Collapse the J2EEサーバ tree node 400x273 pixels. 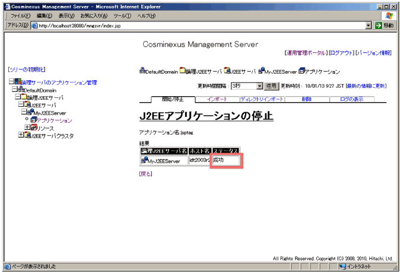click(21, 104)
